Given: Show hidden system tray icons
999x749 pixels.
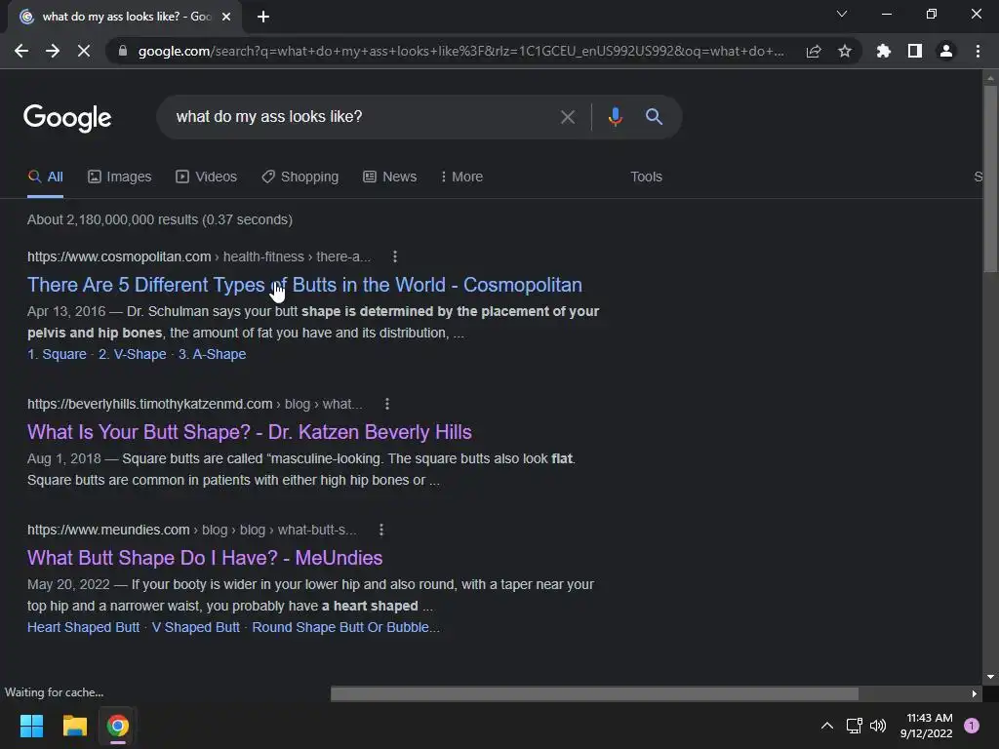Looking at the screenshot, I should 827,726.
